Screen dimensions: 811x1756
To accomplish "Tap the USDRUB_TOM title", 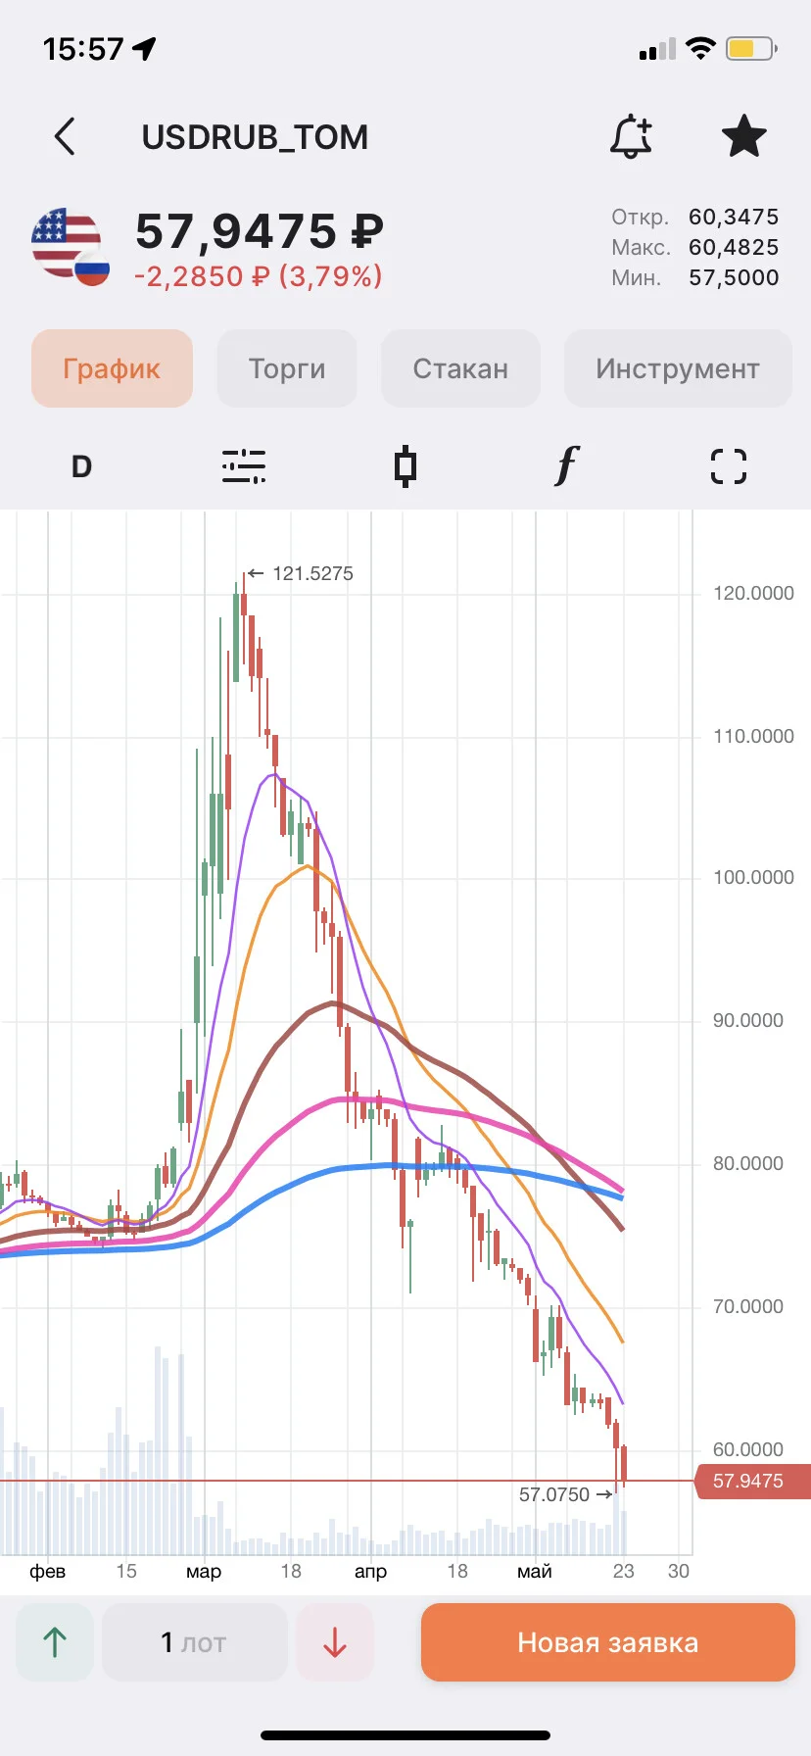I will pyautogui.click(x=256, y=137).
